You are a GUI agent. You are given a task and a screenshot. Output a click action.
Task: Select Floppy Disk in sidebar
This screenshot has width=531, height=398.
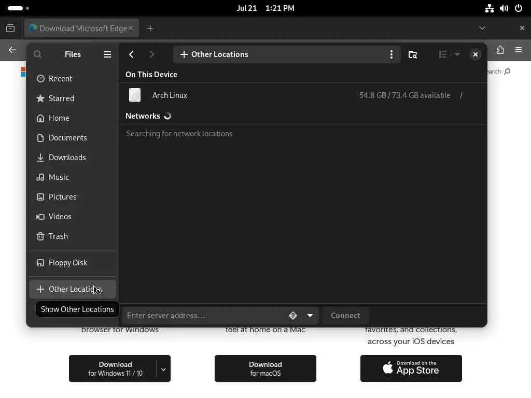point(73,263)
